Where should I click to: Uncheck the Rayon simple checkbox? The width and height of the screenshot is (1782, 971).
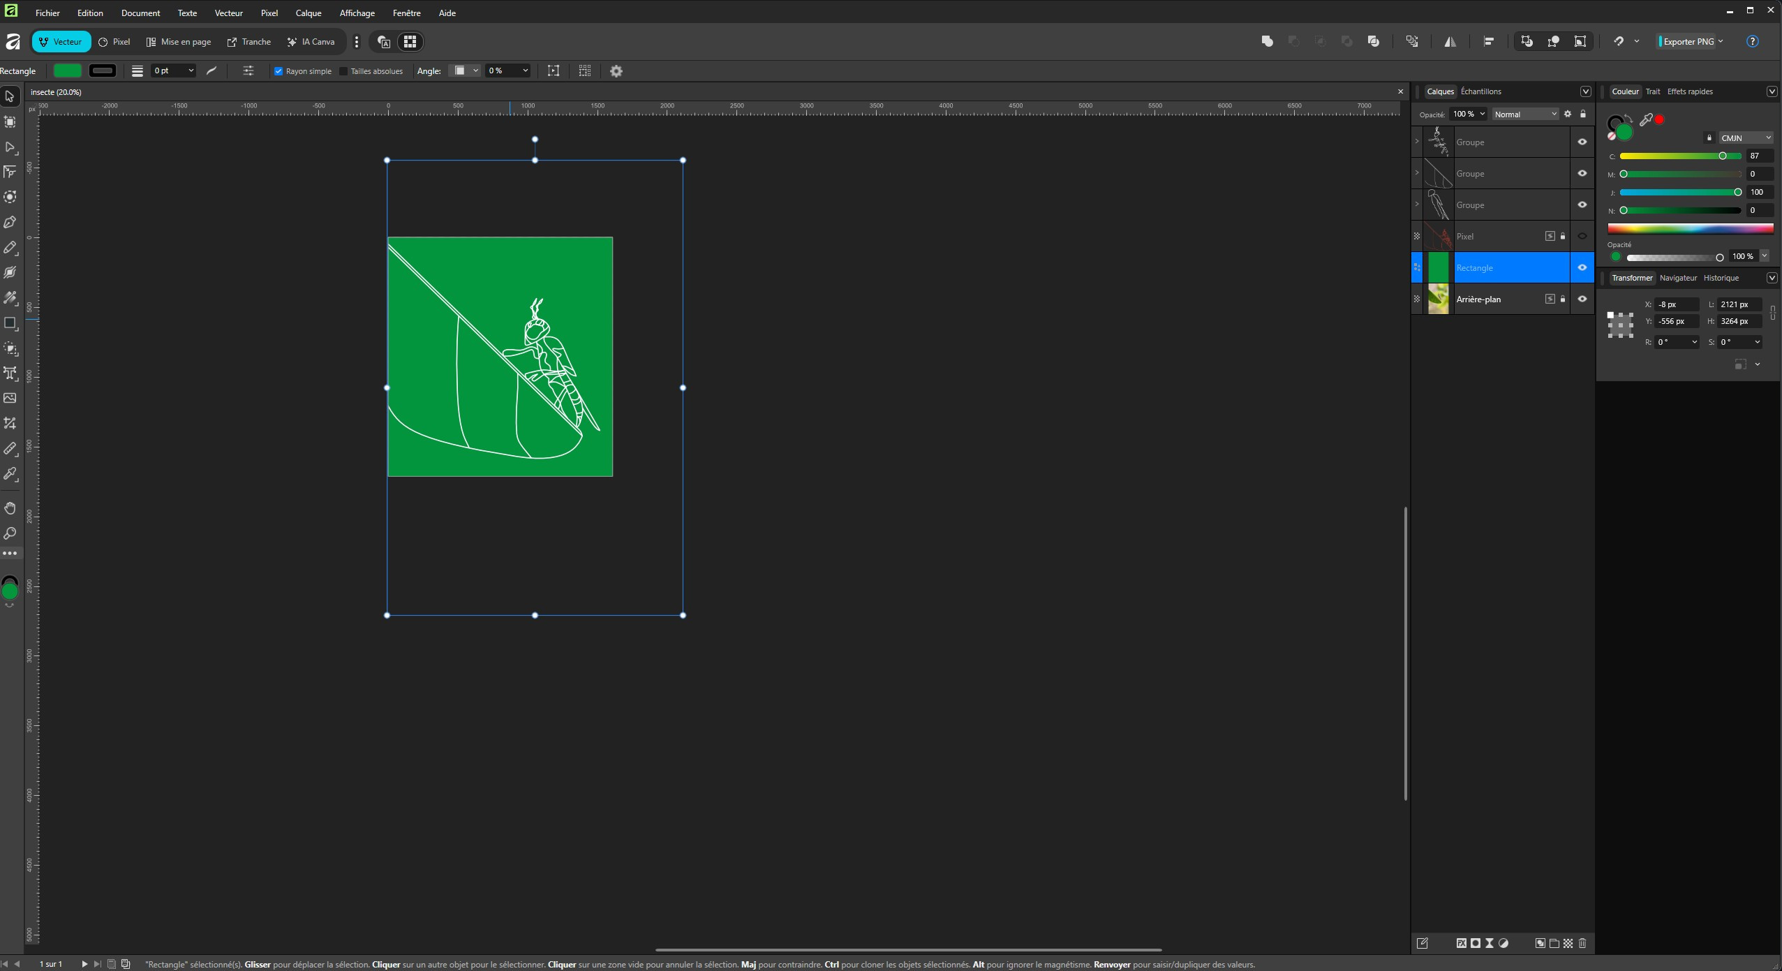tap(279, 71)
